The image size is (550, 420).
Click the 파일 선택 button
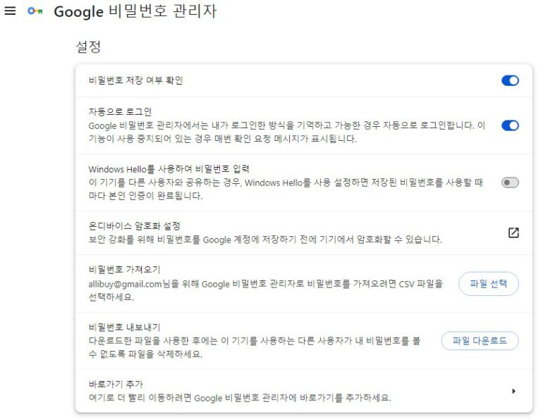[489, 283]
